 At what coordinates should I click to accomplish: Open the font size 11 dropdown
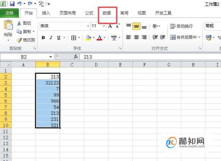pyautogui.click(x=104, y=26)
